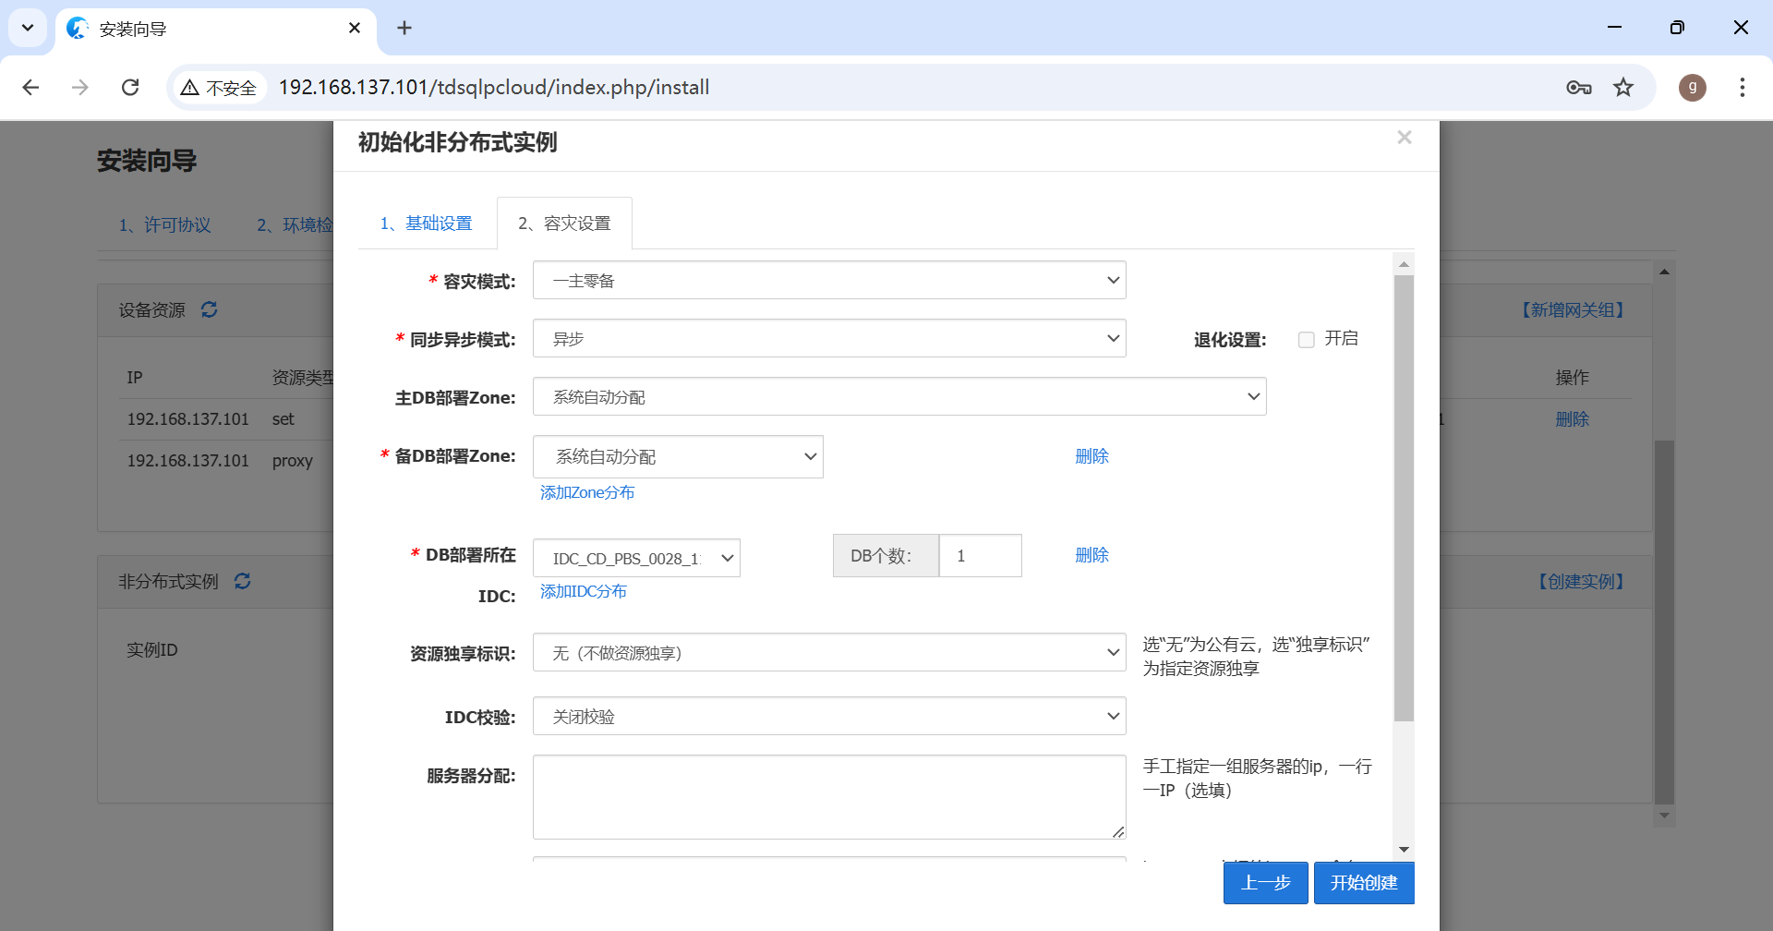The image size is (1773, 931).
Task: Enable the 退化设置 开启 checkbox
Action: point(1307,340)
